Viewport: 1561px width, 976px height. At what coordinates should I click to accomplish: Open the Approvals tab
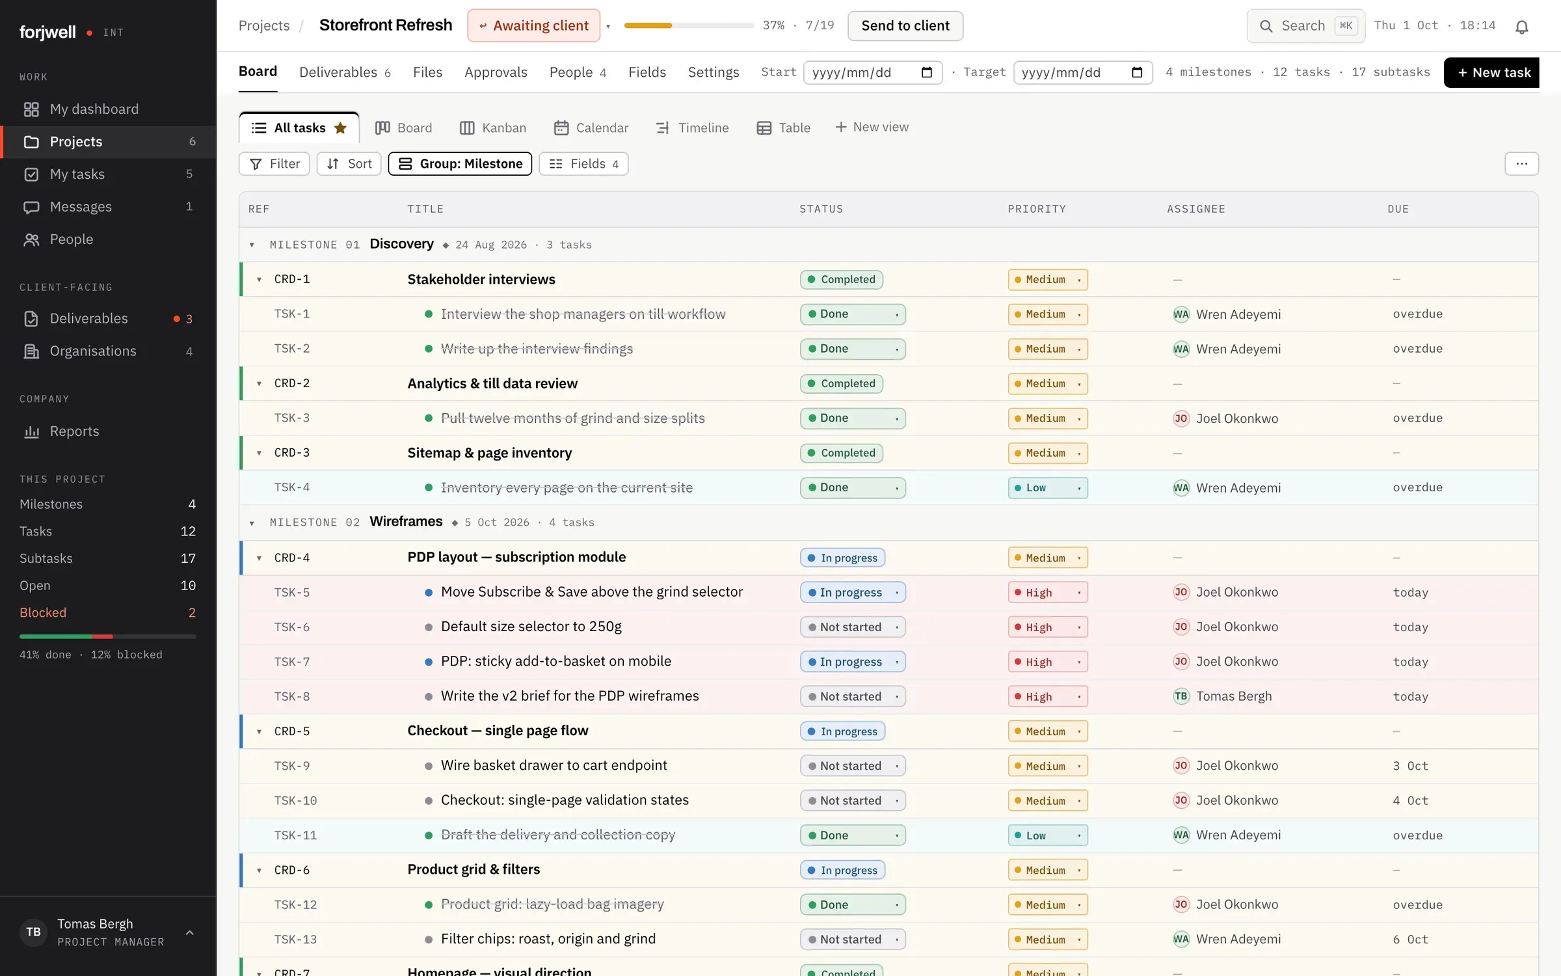tap(496, 72)
